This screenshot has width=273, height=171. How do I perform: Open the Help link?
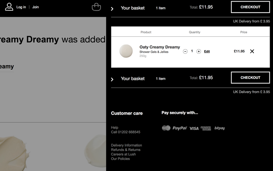tap(115, 128)
